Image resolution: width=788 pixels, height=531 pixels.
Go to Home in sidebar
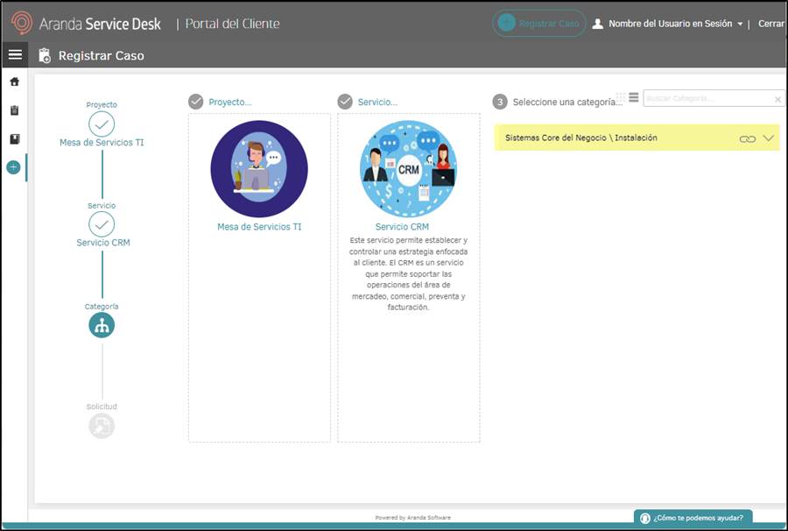click(15, 81)
